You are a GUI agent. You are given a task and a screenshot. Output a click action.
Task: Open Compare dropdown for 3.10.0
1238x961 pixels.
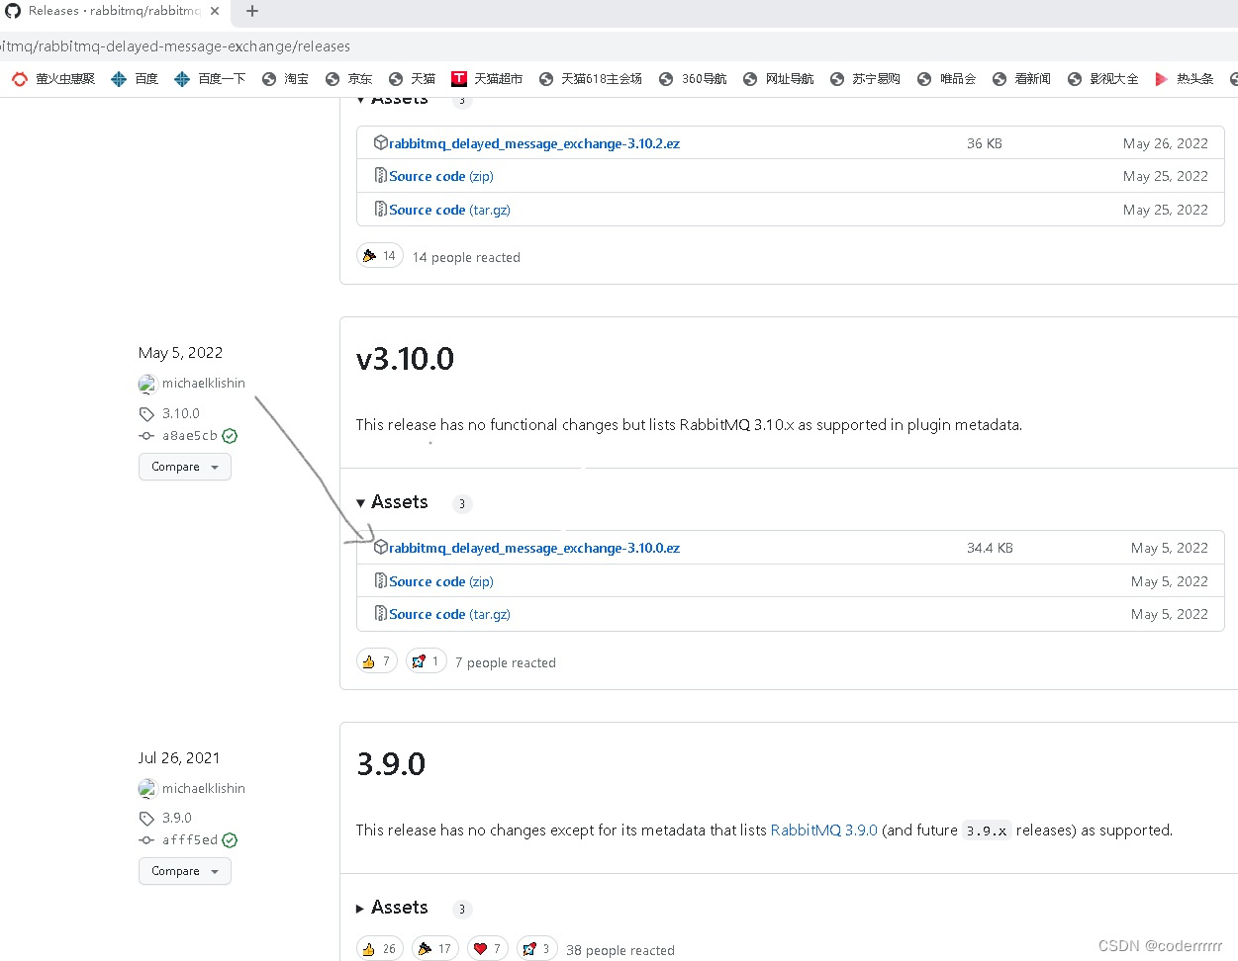(x=185, y=467)
